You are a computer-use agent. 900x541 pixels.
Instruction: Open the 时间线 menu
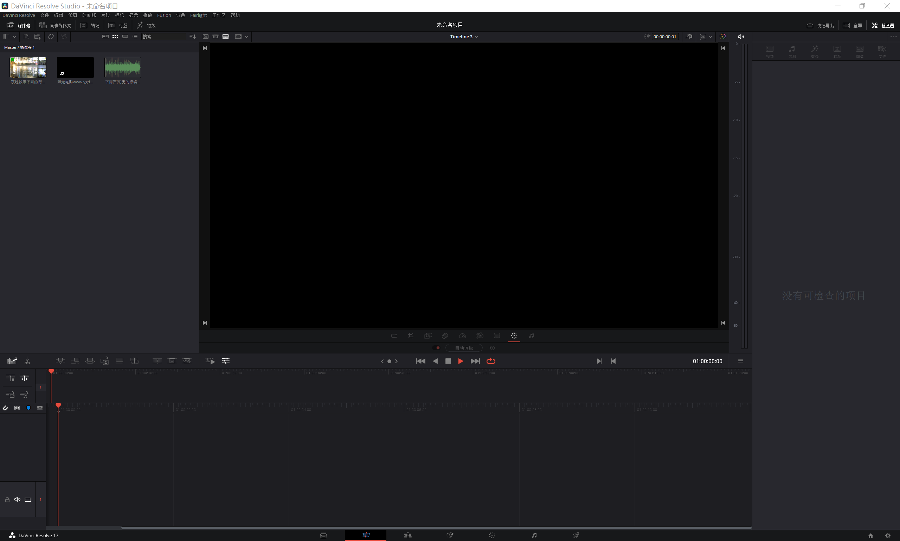[x=89, y=15]
